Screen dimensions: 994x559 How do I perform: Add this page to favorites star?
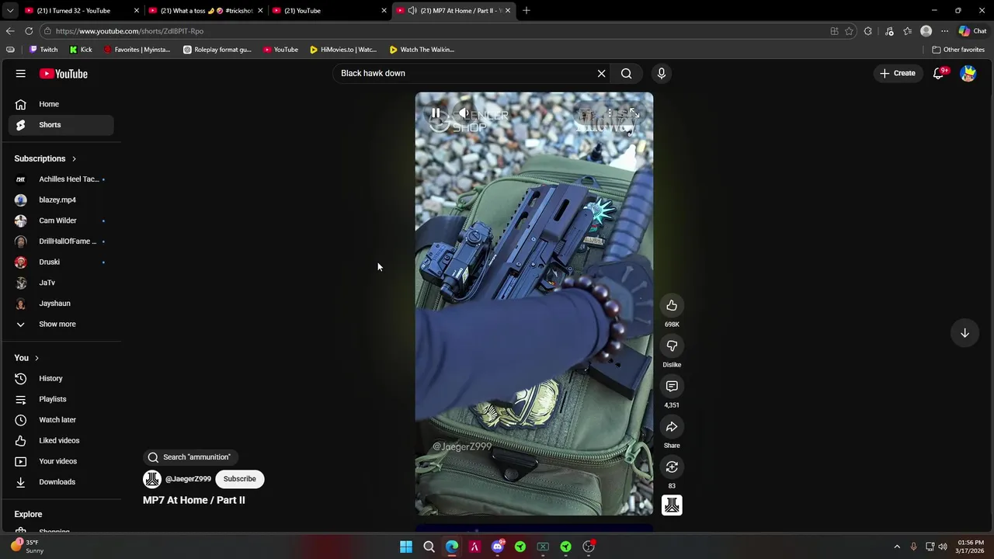point(849,31)
